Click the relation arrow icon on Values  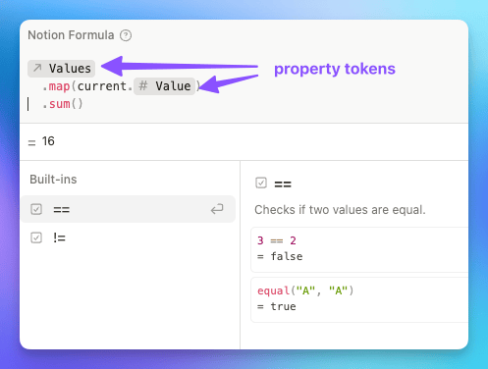coord(37,68)
